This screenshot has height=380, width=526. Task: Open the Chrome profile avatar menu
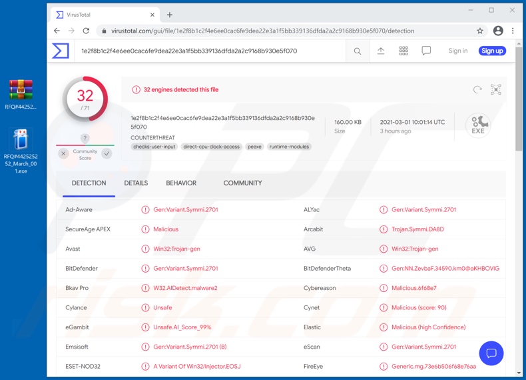(x=497, y=31)
